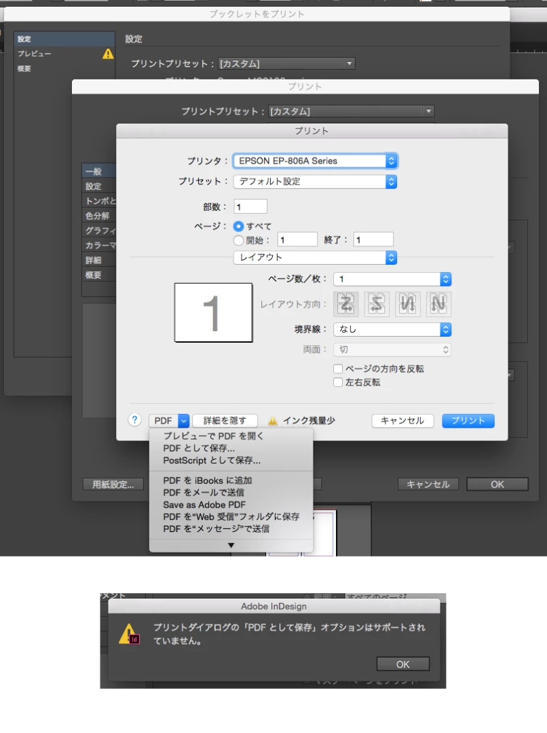This screenshot has height=733, width=547.
Task: Open the プリンタ EPSON EP-806A dropdown
Action: click(x=316, y=161)
